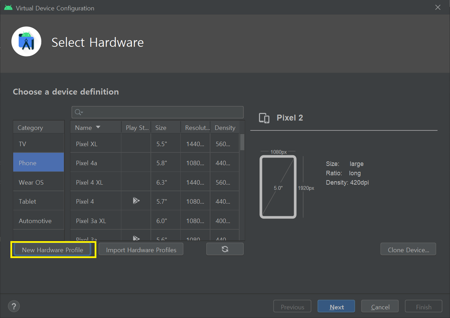The image size is (450, 318).
Task: Click the Clone Device button
Action: (x=408, y=250)
